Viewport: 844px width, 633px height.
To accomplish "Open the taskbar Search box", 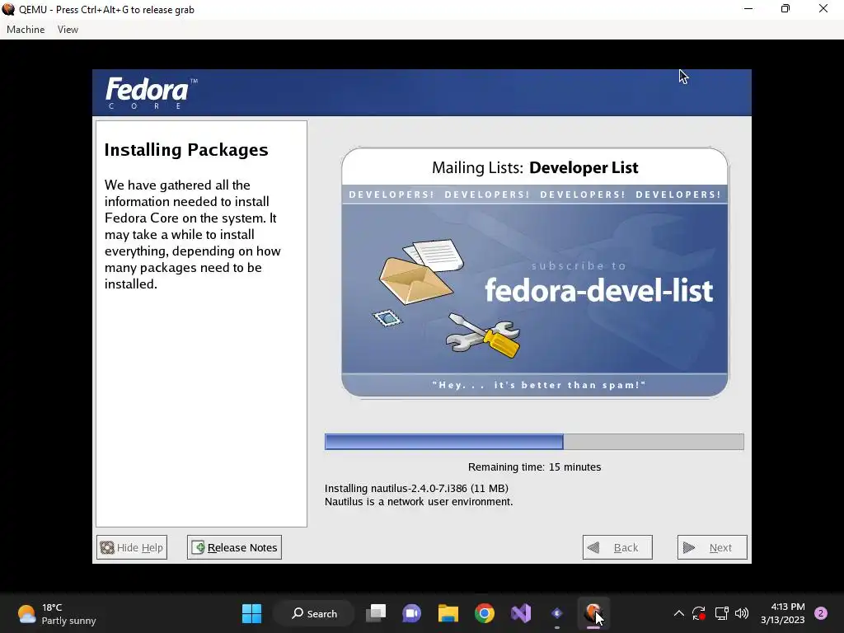I will coord(314,613).
